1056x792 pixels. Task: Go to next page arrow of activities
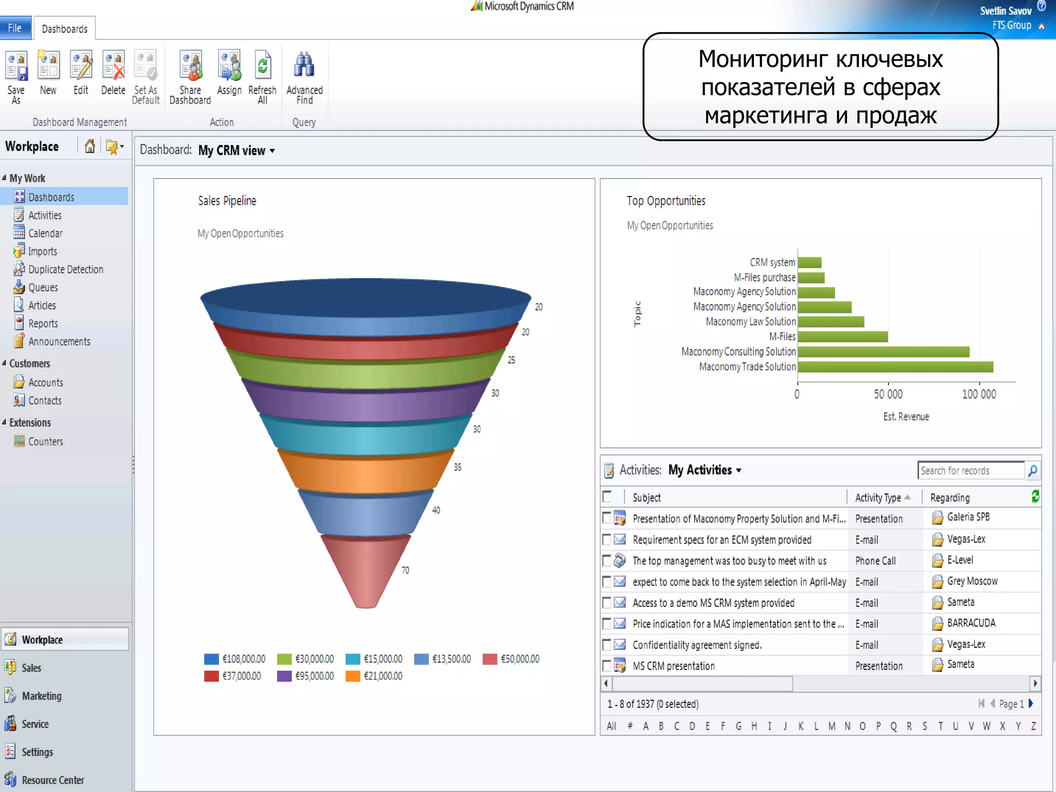click(1031, 703)
